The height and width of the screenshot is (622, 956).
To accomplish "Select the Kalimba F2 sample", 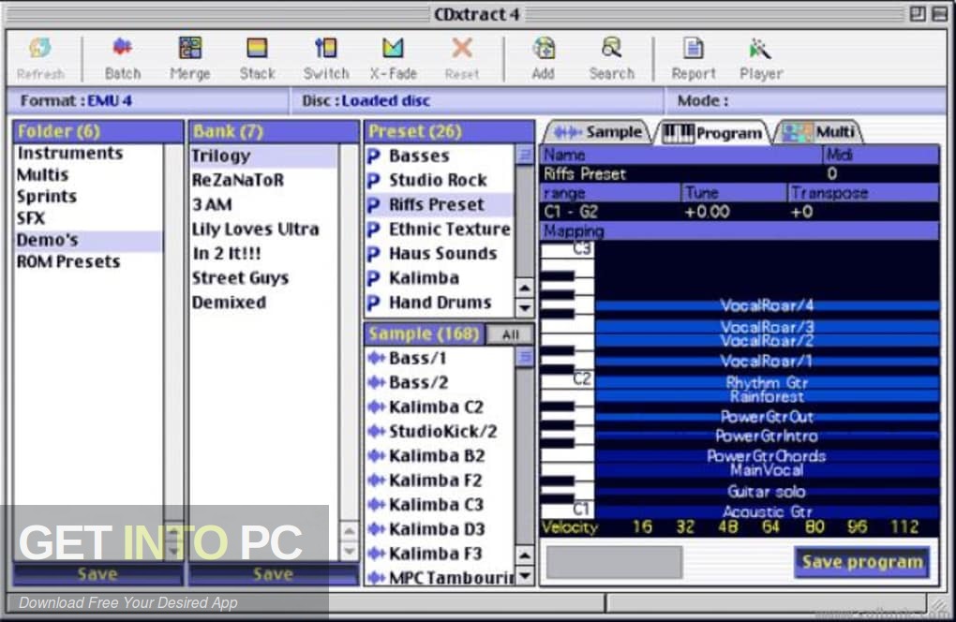I will point(440,480).
